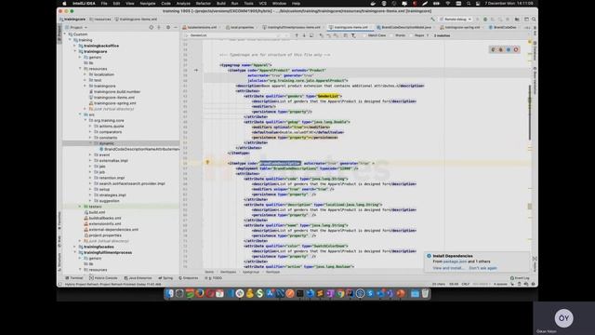This screenshot has height=335, width=595.
Task: Collapse the src folder node
Action: pos(81,114)
